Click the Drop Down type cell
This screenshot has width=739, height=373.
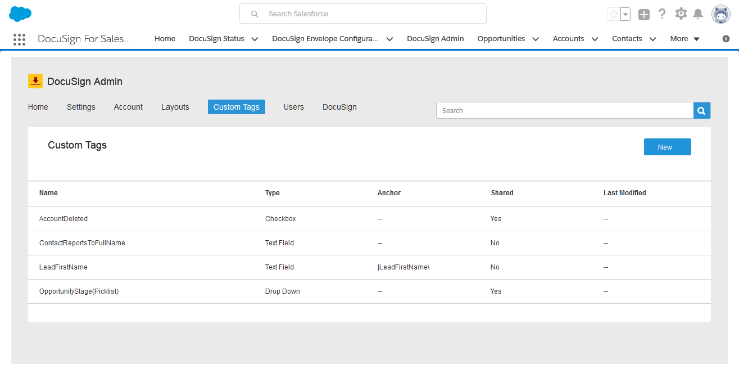point(283,291)
